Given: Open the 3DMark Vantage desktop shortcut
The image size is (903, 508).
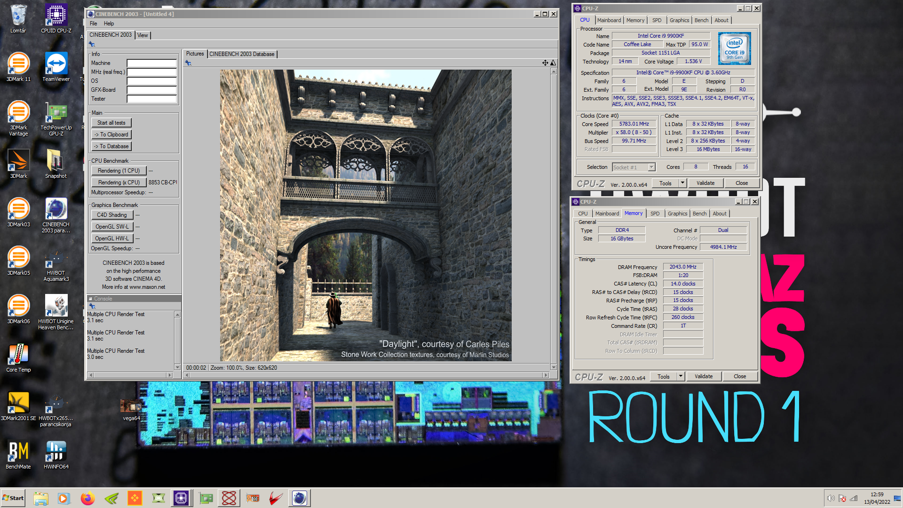Looking at the screenshot, I should pyautogui.click(x=18, y=119).
